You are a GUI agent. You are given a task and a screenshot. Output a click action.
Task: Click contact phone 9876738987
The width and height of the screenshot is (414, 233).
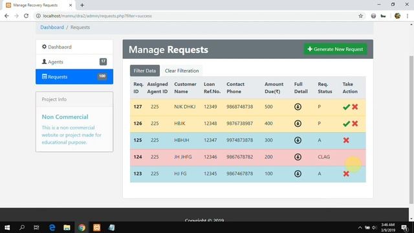coord(239,124)
